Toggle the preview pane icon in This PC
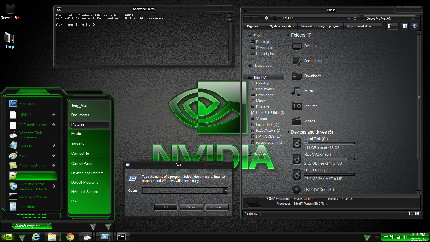 click(405, 26)
